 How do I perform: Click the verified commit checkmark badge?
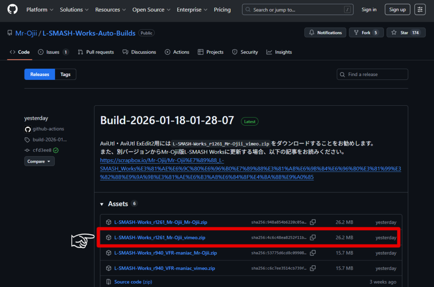tap(56, 150)
